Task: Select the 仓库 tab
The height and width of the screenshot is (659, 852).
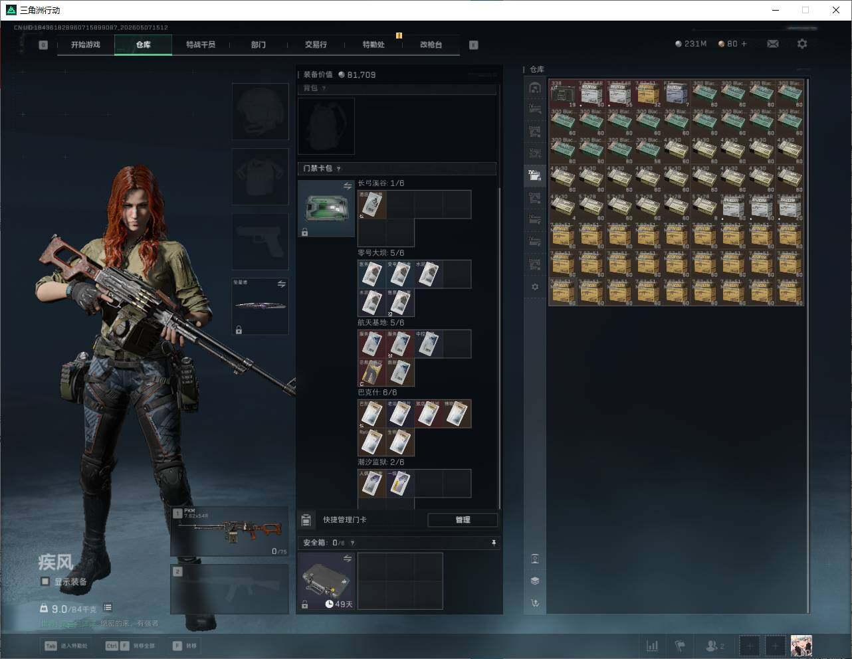Action: pos(144,45)
